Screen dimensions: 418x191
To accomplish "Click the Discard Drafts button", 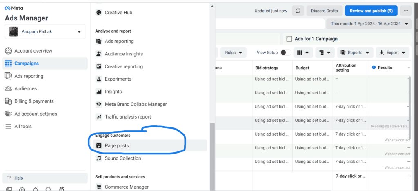I will pos(324,11).
